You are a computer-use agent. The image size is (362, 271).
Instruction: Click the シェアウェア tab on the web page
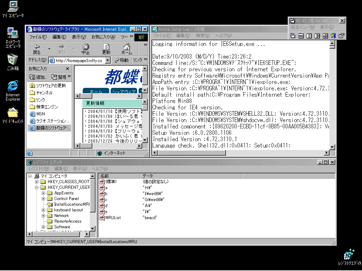pos(124,91)
